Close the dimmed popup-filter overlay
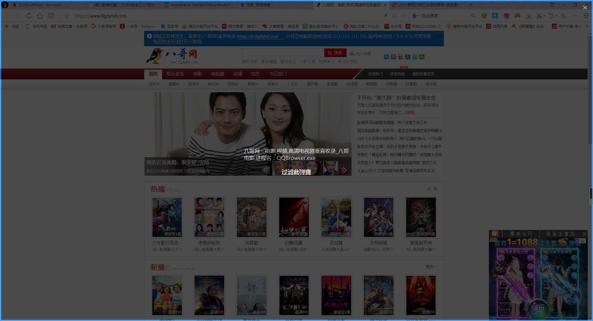 pos(585,7)
